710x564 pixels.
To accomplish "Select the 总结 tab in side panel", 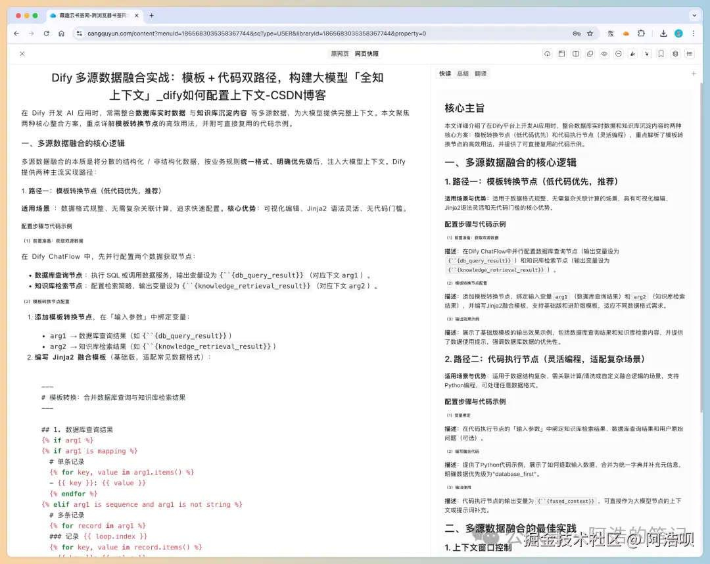I will click(x=463, y=74).
